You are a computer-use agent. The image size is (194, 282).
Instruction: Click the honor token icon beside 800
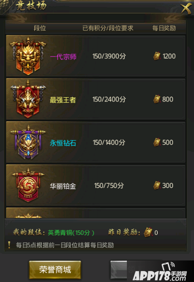click(x=157, y=99)
